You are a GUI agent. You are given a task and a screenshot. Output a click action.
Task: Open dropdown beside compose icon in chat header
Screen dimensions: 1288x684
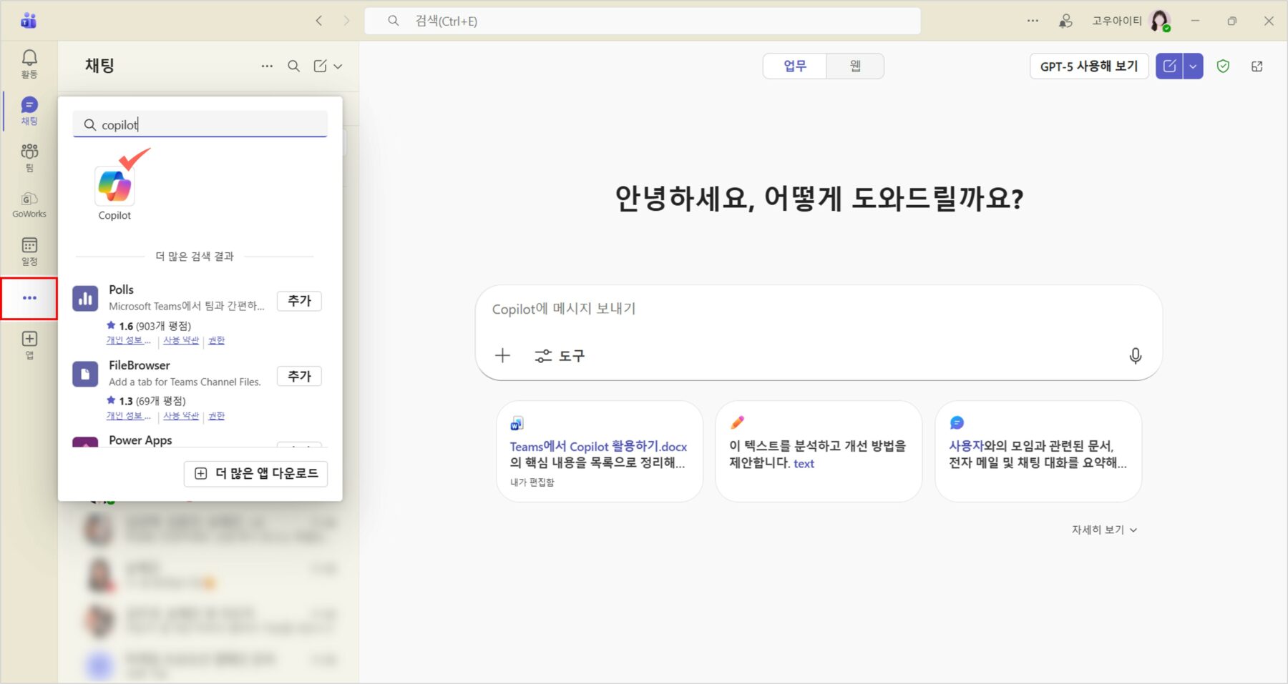tap(338, 66)
